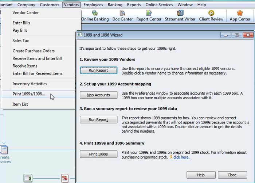Choose Enter Bills in the Vendors menu
The image size is (255, 183).
41,23
